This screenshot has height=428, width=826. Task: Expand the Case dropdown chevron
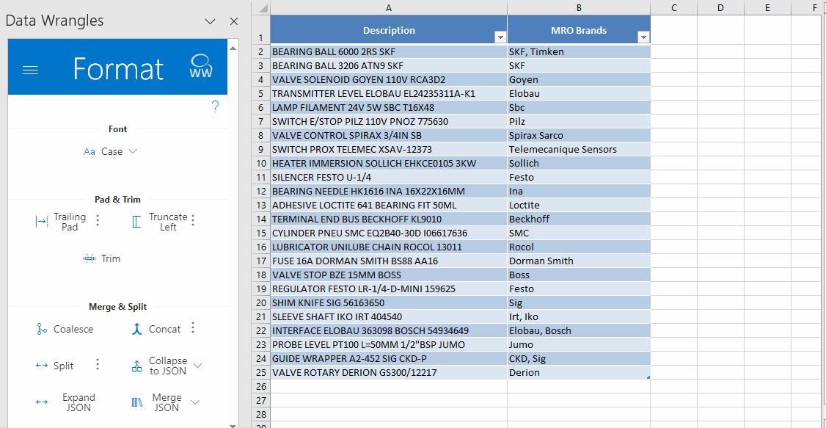tap(133, 152)
